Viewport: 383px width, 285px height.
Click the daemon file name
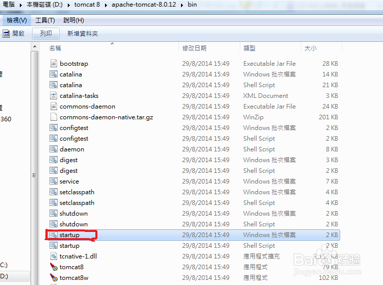point(72,149)
